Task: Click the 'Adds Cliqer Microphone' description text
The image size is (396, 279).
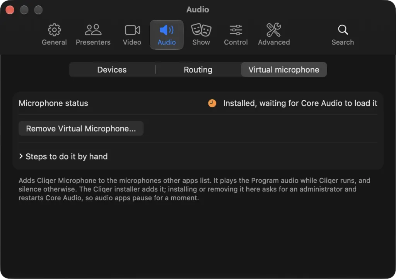Action: click(x=195, y=189)
